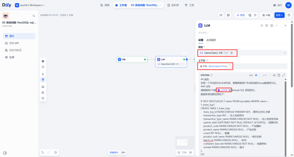Click the locate node crosshair icon in panel
The image size is (294, 157).
point(267,26)
